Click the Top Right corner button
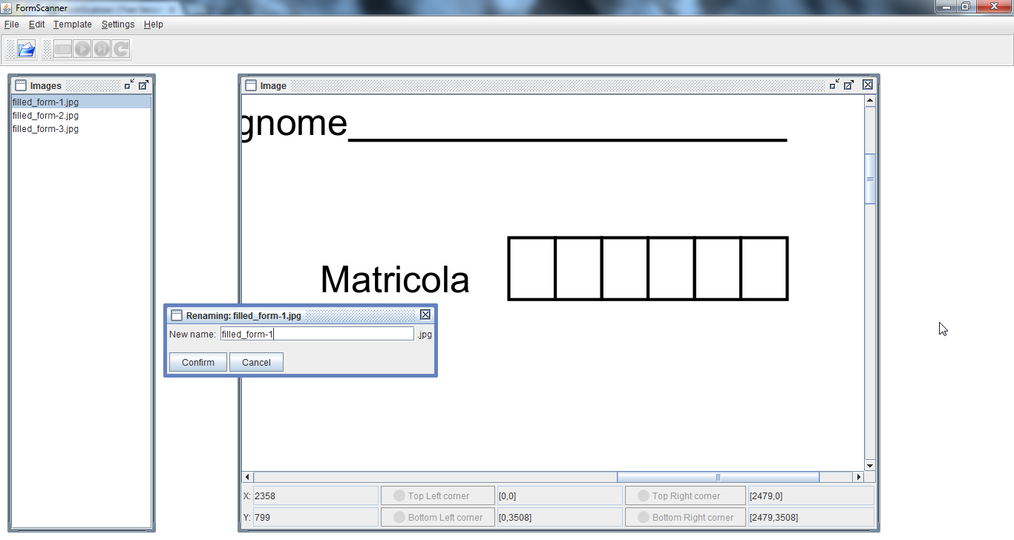The height and width of the screenshot is (540, 1014). click(x=685, y=496)
